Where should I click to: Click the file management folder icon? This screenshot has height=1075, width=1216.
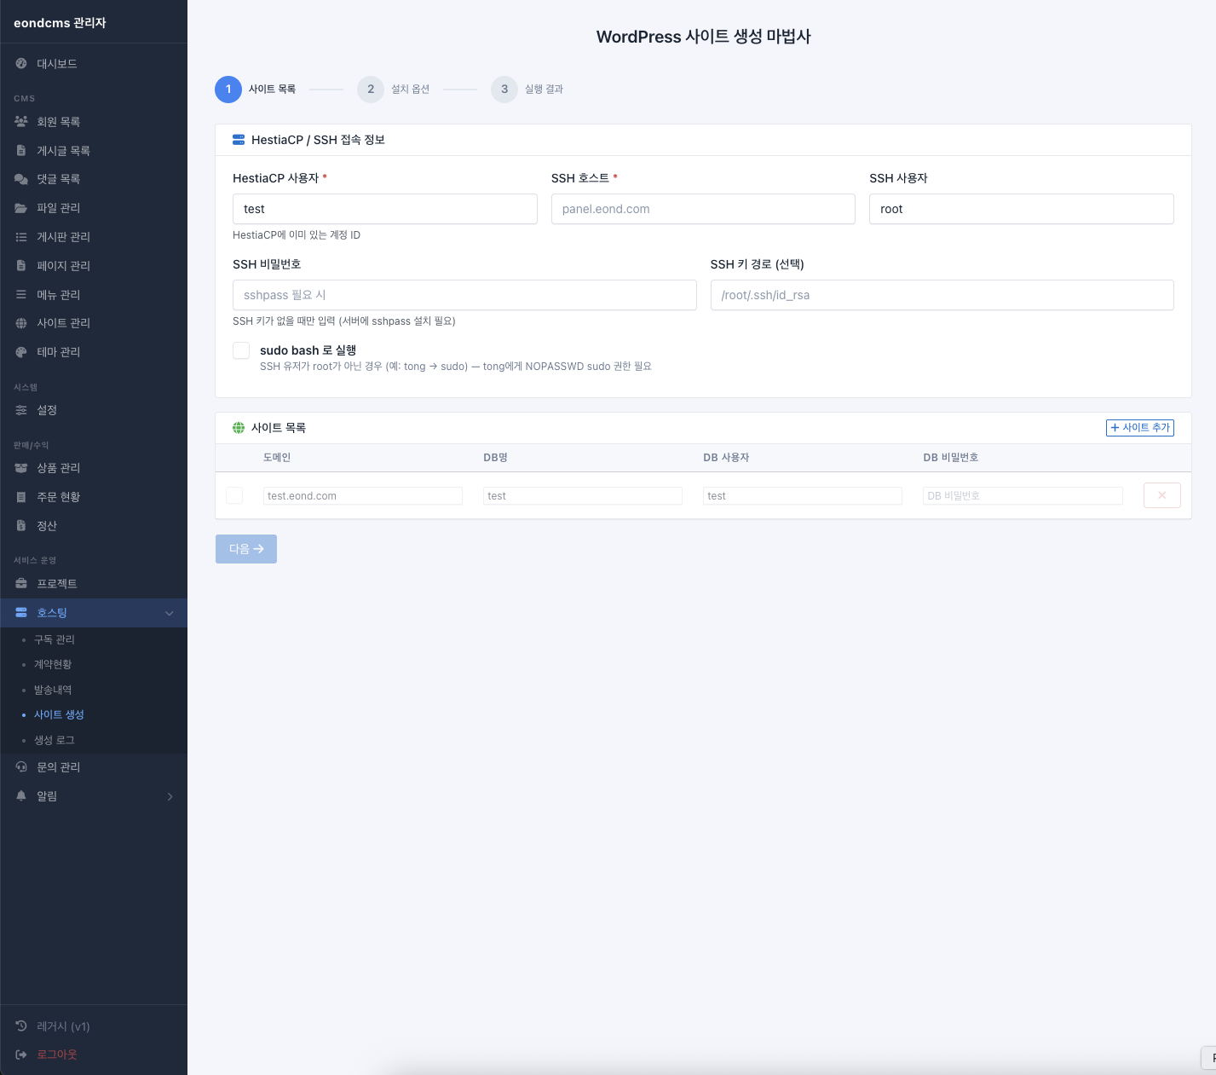point(21,208)
